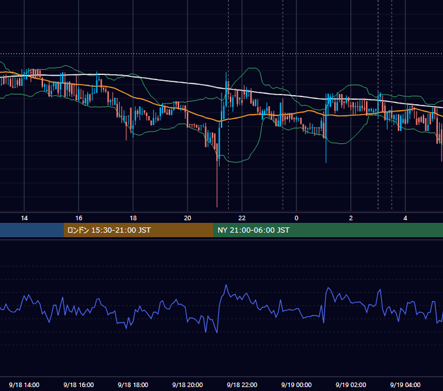This screenshot has width=443, height=391.
Task: Click the 9/18 14:00 time label
Action: click(24, 384)
